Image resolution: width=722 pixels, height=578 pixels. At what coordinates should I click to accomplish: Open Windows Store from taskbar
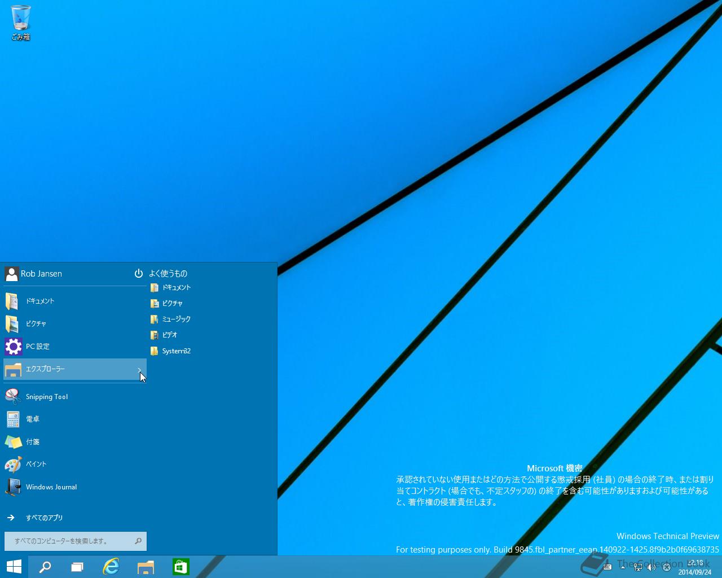180,567
